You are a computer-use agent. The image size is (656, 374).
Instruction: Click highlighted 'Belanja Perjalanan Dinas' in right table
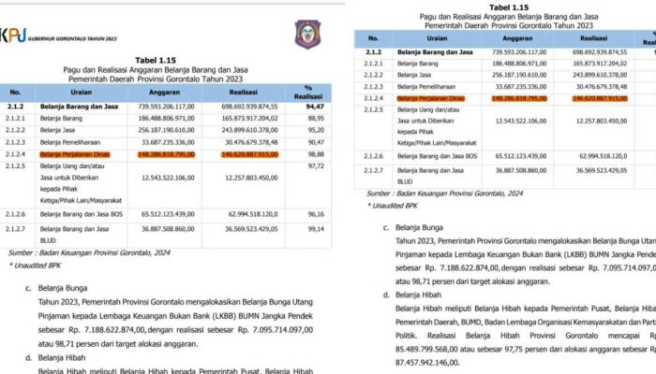(x=431, y=98)
